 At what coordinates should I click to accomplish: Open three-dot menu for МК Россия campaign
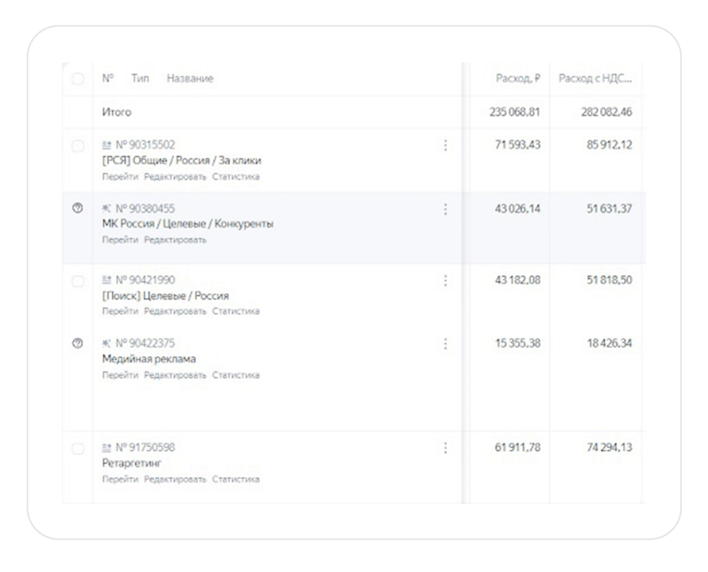pos(446,209)
